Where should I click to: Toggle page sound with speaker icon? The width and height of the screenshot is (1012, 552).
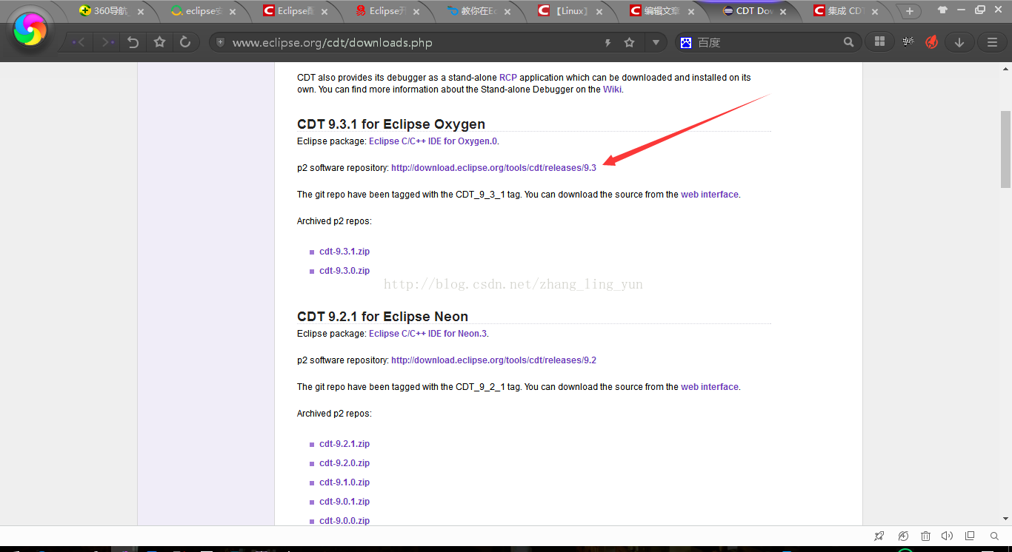tap(947, 536)
